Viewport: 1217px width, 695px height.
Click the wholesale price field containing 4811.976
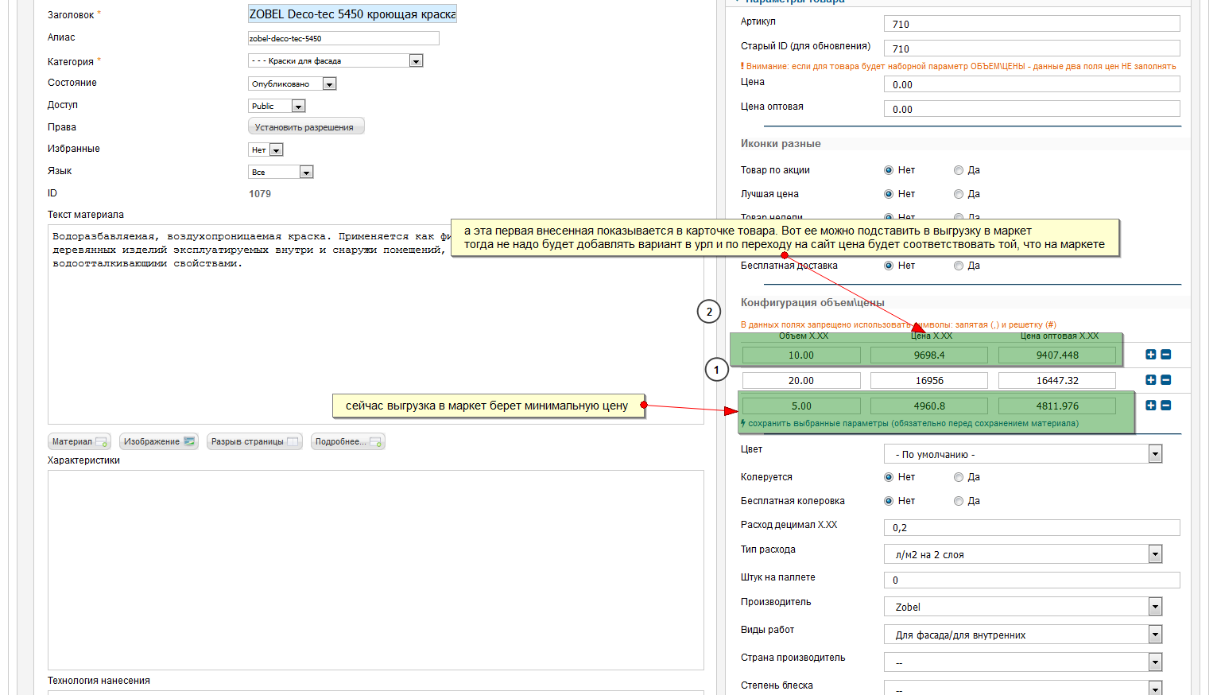1057,406
